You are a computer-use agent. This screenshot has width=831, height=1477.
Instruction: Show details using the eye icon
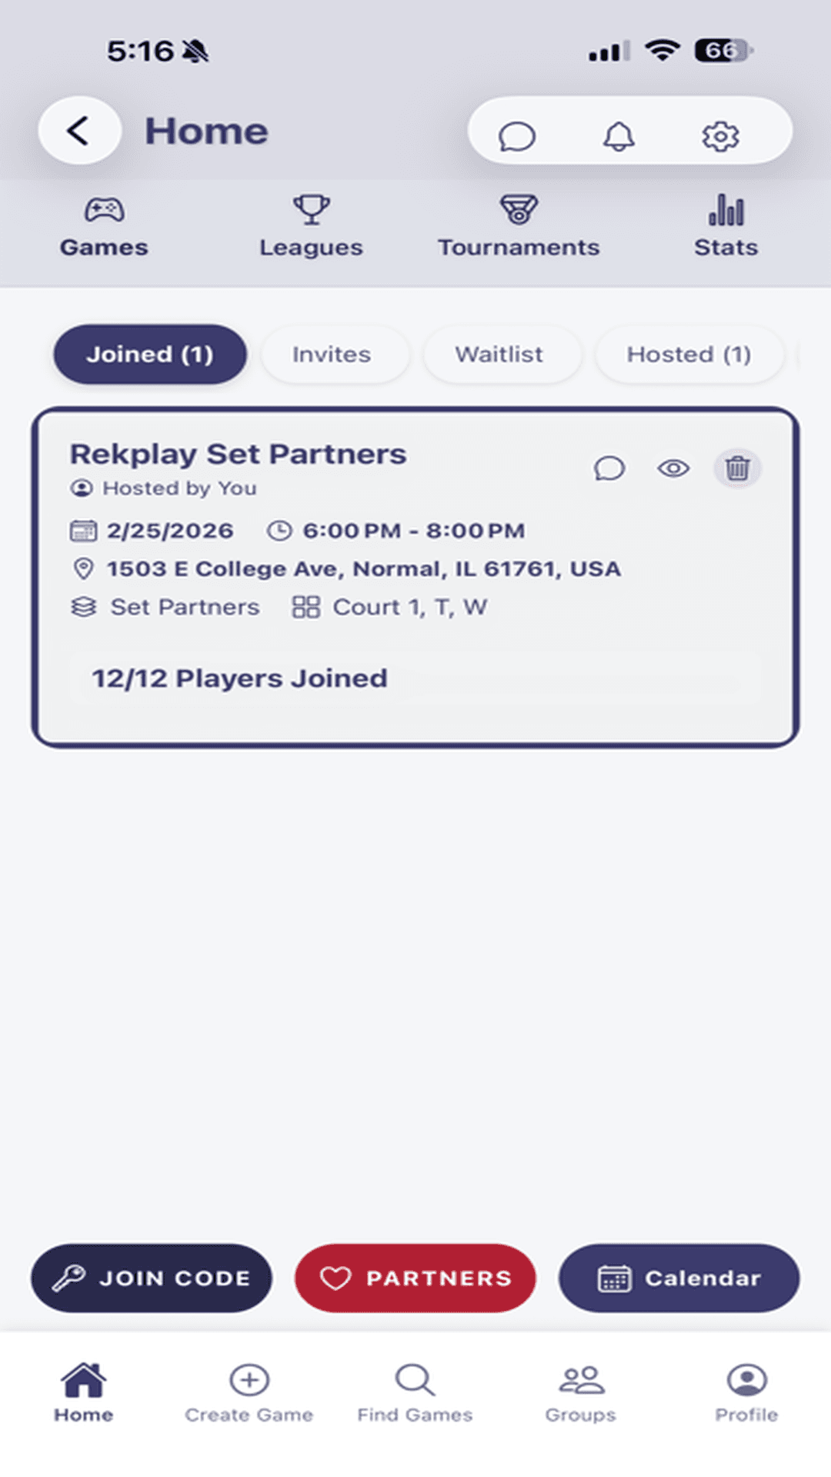[673, 468]
